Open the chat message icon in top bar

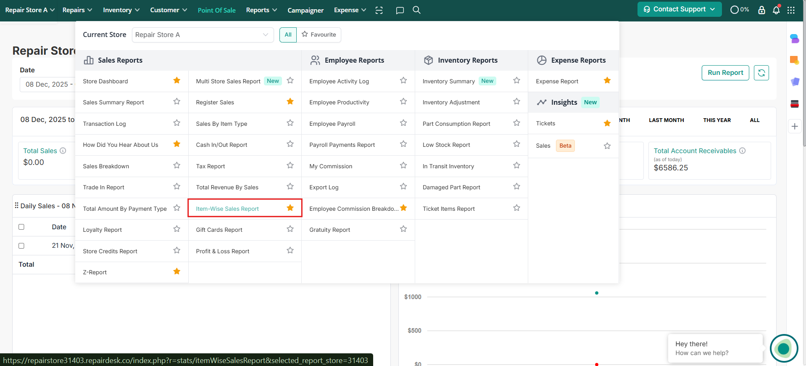400,10
